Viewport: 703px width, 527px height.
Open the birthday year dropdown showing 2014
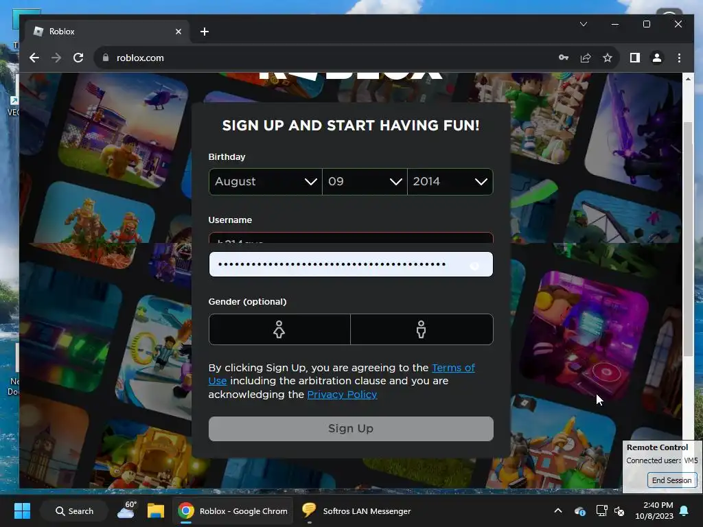[x=450, y=181]
